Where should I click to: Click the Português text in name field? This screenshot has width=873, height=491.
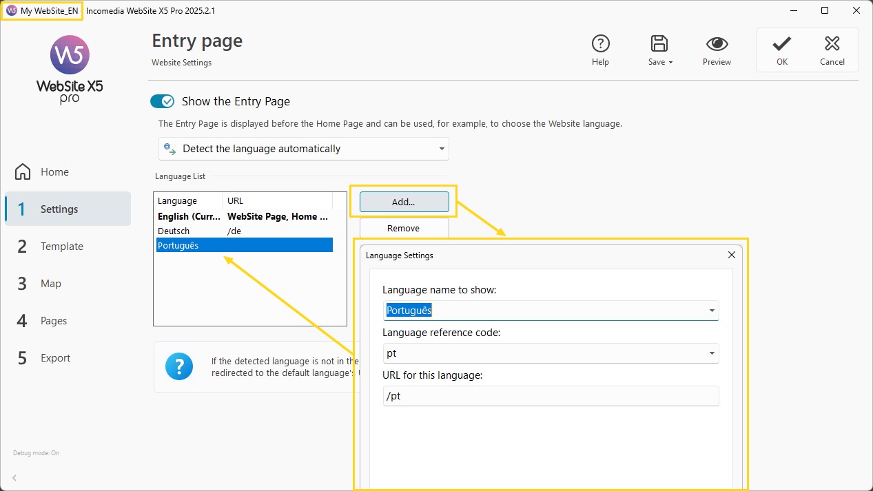pyautogui.click(x=409, y=311)
